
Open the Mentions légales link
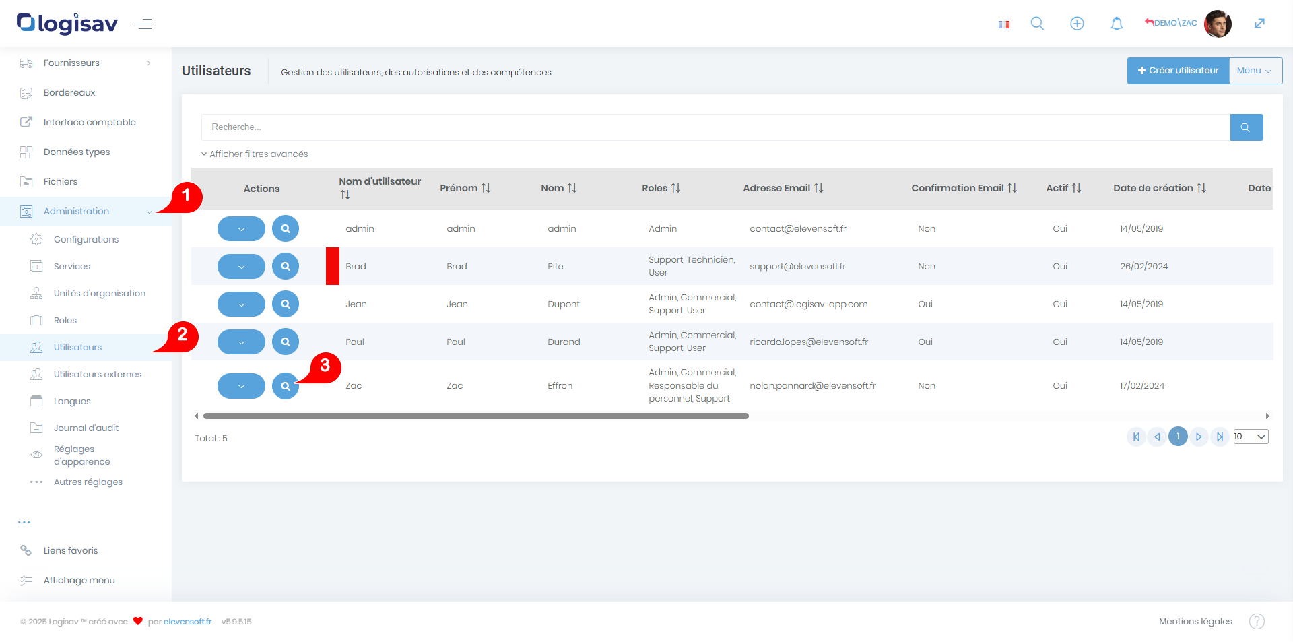coord(1195,621)
